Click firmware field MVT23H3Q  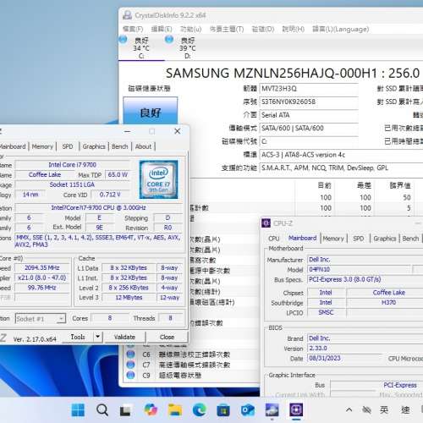pyautogui.click(x=309, y=89)
